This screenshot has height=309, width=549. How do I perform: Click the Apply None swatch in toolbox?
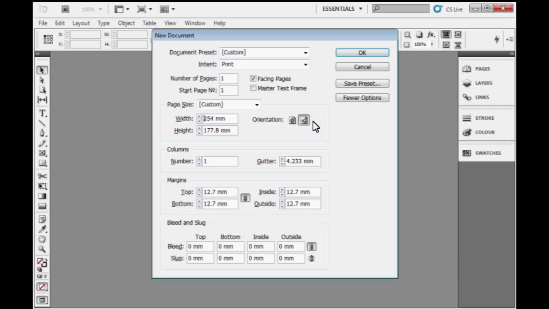click(x=42, y=287)
